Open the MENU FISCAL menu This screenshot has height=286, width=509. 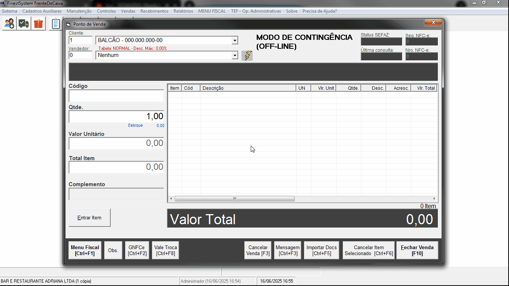click(x=212, y=11)
